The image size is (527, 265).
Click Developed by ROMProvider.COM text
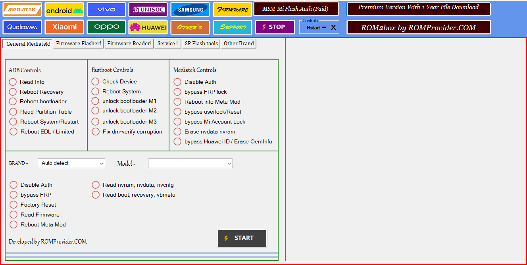click(48, 242)
